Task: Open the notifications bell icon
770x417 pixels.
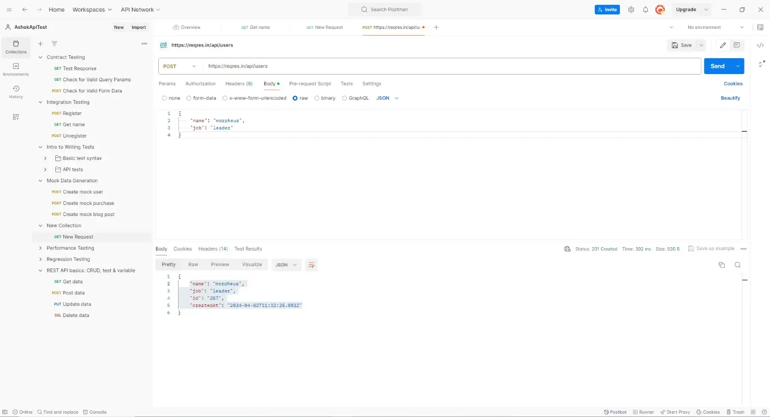Action: [645, 10]
